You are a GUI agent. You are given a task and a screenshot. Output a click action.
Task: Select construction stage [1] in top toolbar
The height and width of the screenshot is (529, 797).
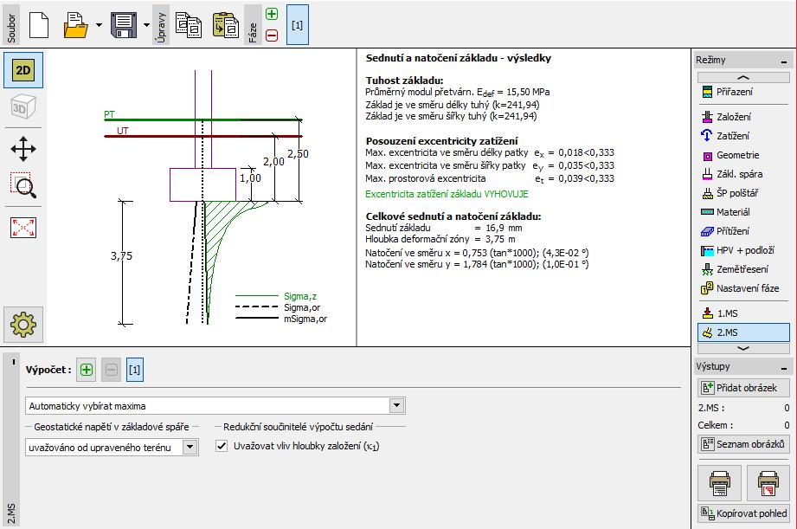coord(298,25)
